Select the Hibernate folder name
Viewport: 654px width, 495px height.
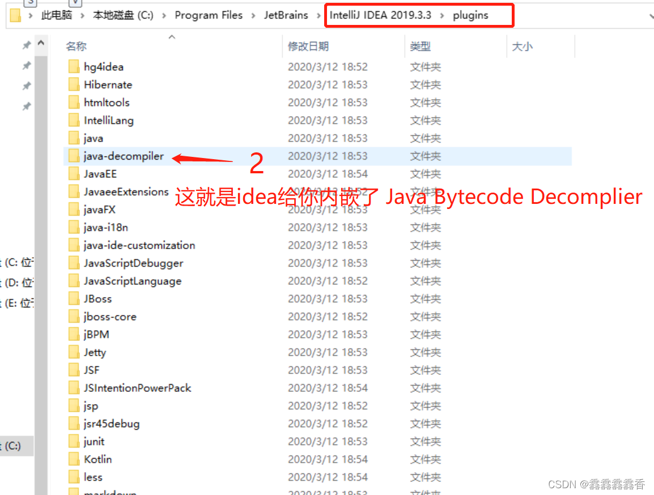click(x=108, y=84)
